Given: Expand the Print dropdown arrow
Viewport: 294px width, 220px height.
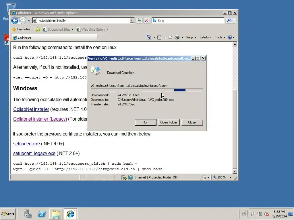Looking at the screenshot, I should point(182,38).
